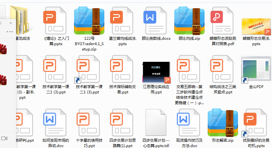Click the 江恩理论实战应用.ppt thumbnail
This screenshot has width=272, height=148.
[x=156, y=73]
